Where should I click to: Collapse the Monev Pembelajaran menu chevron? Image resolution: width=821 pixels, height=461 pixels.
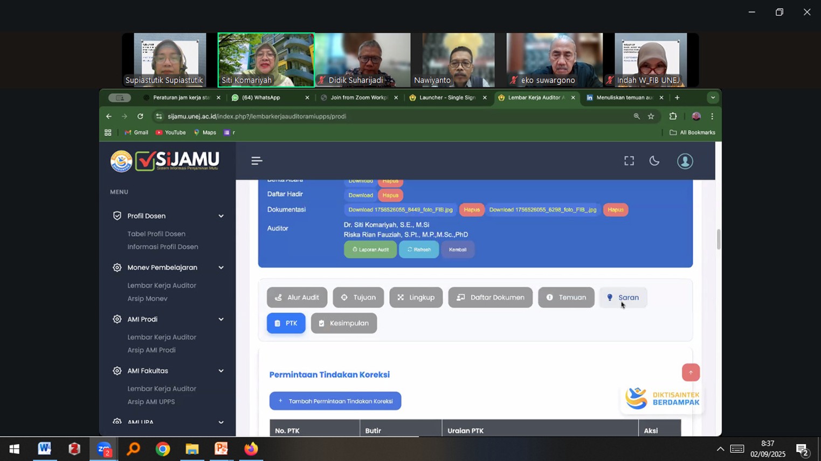click(x=221, y=268)
